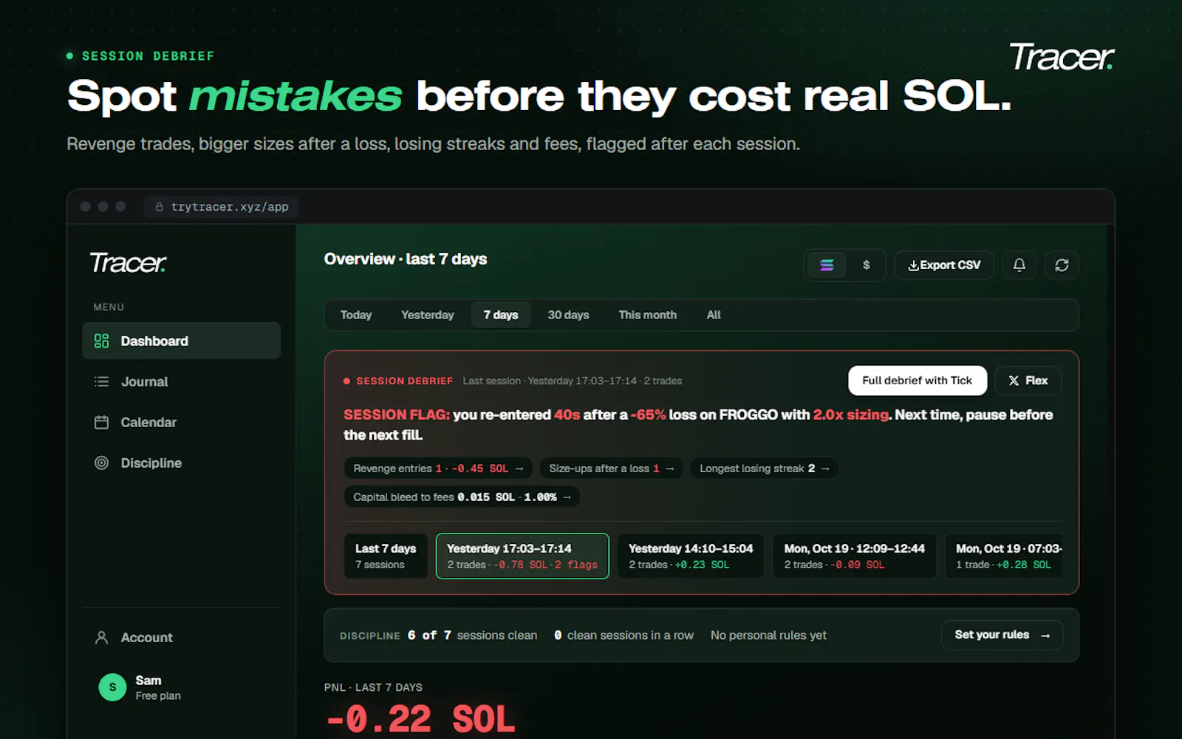The height and width of the screenshot is (739, 1182).
Task: Select Mon, Oct 19 12:09–12:44 session card
Action: (x=855, y=556)
